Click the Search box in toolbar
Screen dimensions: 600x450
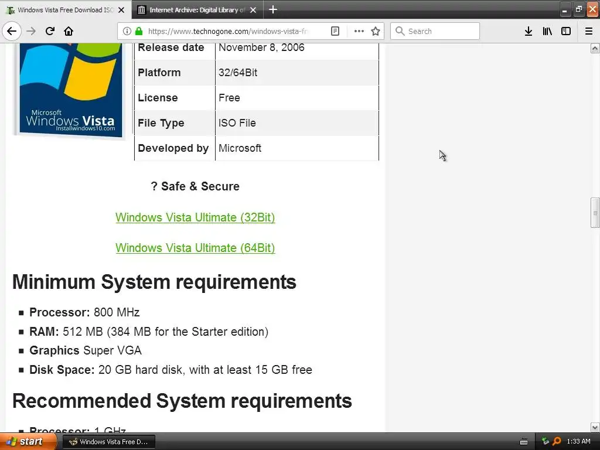tap(435, 31)
